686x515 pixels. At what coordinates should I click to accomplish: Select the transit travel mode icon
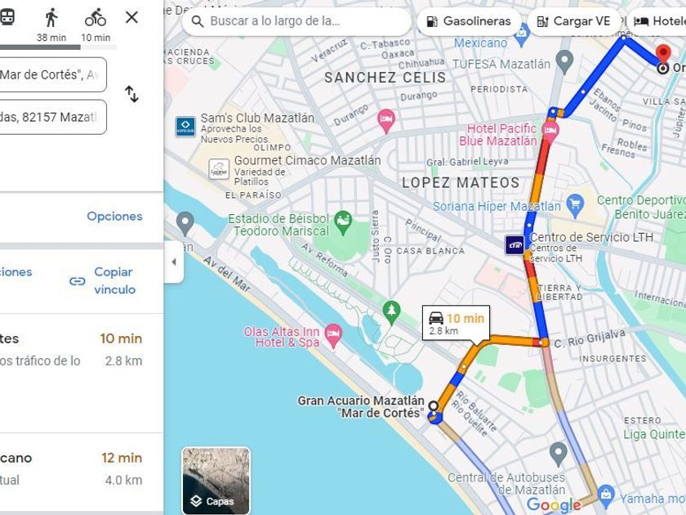click(7, 17)
